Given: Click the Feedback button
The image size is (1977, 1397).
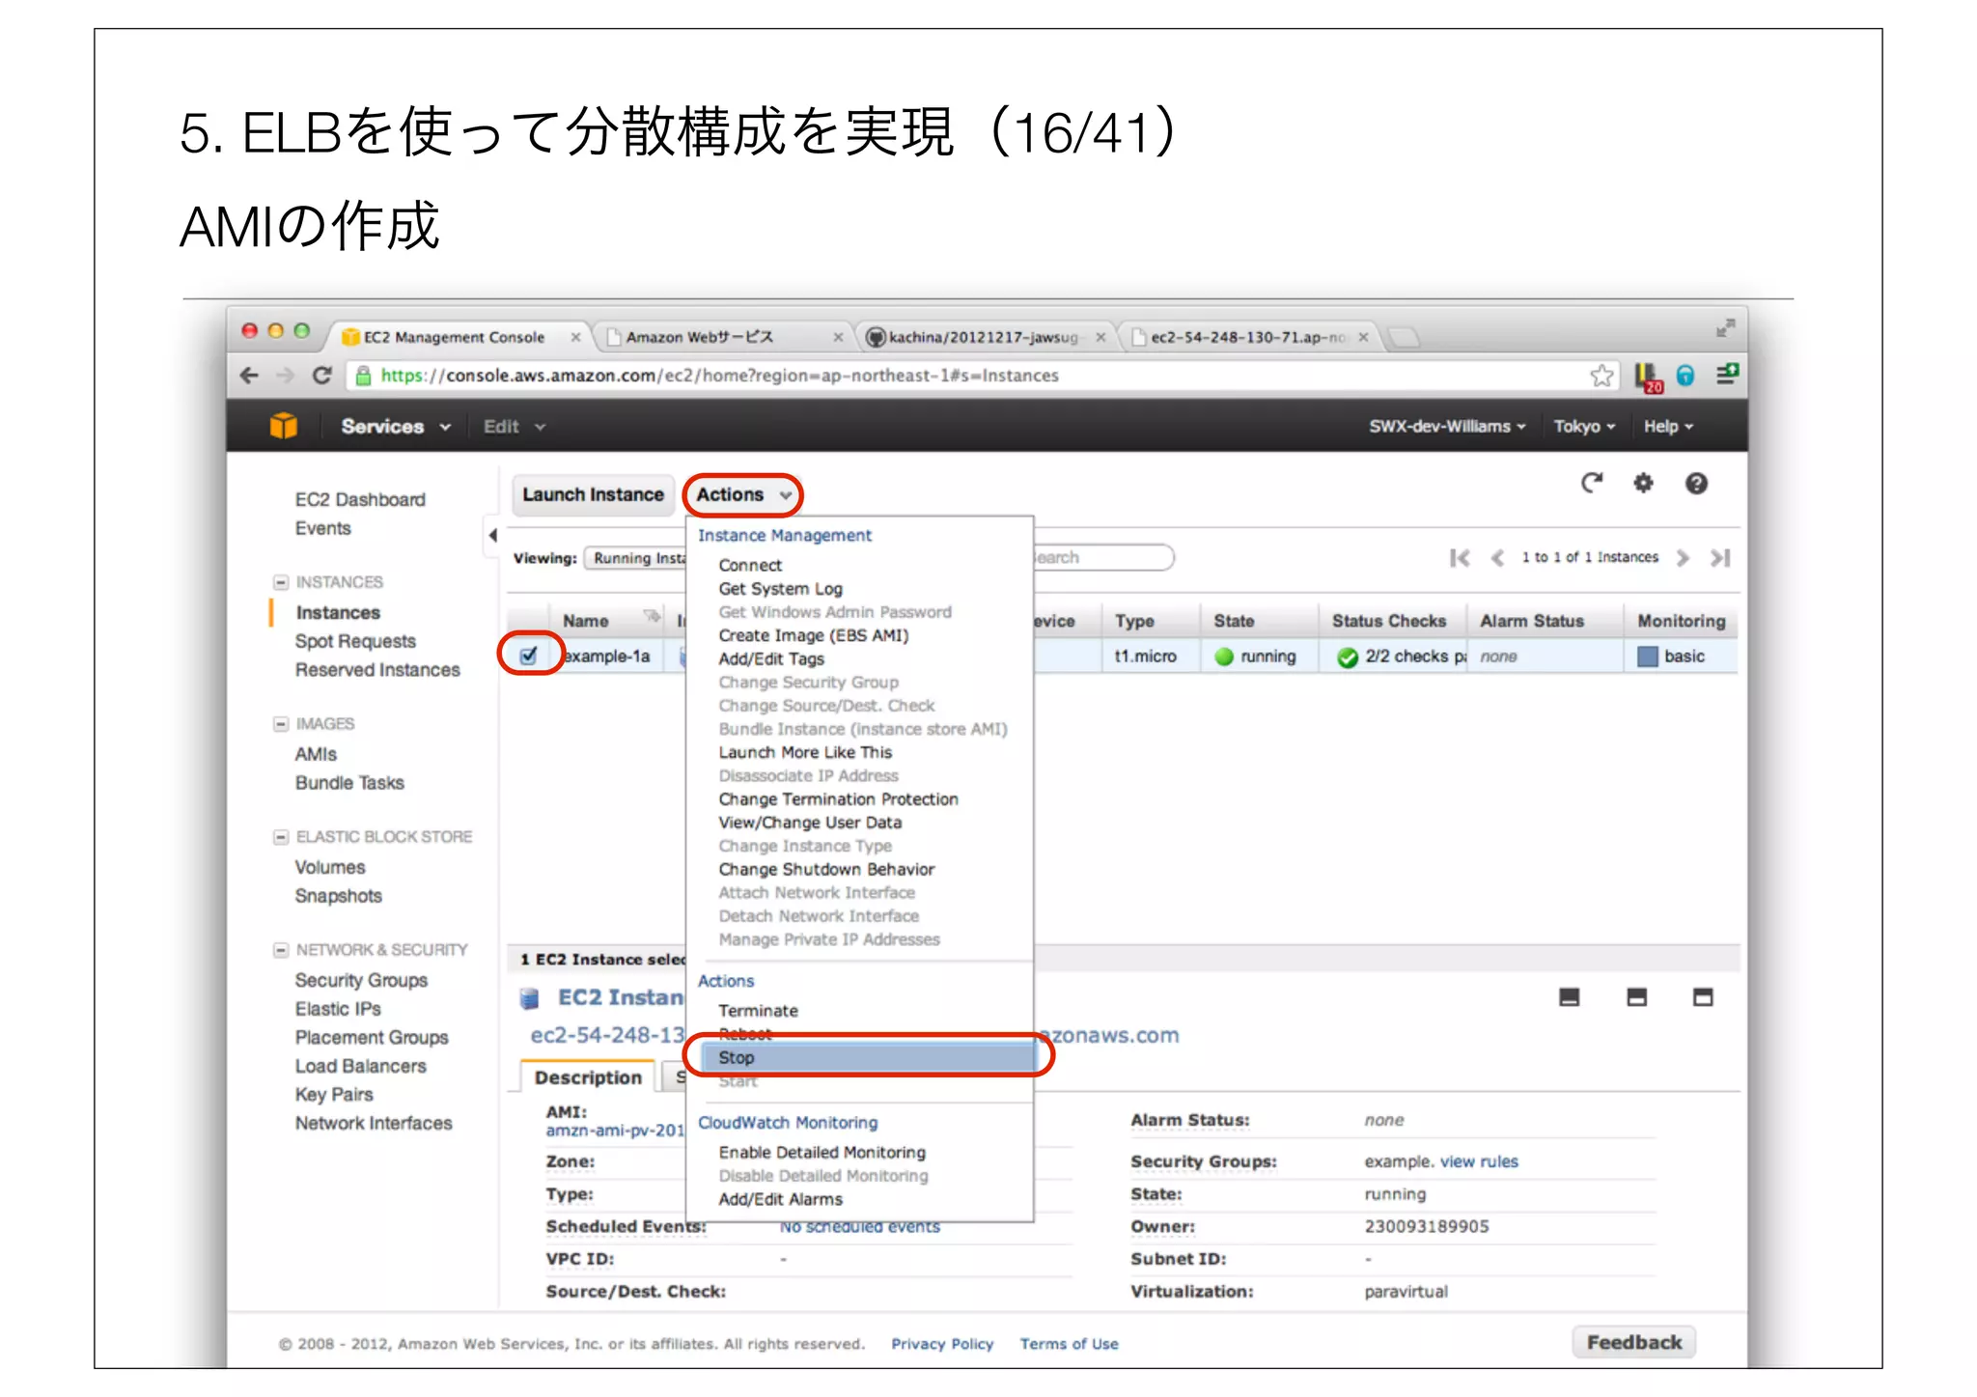Looking at the screenshot, I should pos(1633,1343).
